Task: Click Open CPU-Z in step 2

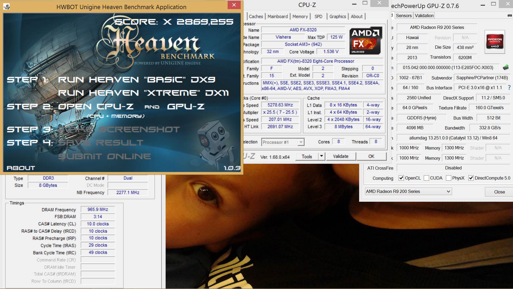Action: pyautogui.click(x=96, y=107)
